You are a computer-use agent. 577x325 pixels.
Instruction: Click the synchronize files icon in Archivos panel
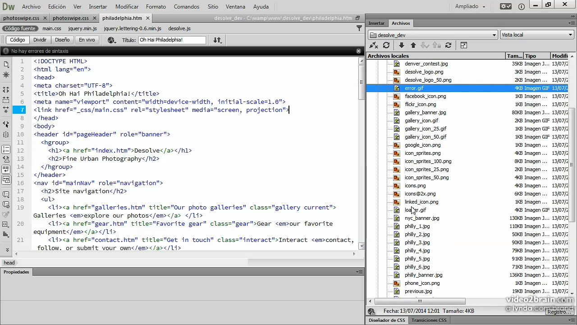tap(448, 45)
